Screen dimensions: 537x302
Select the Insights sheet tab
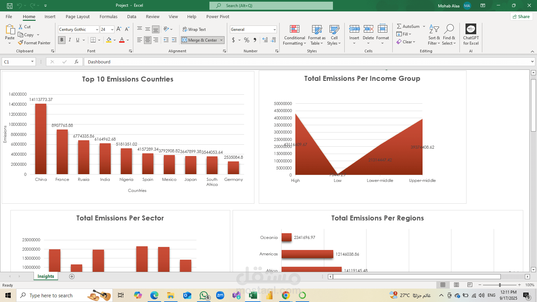click(46, 276)
